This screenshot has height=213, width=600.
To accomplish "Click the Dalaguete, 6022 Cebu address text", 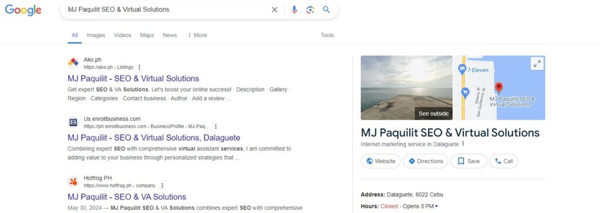I will [x=415, y=195].
